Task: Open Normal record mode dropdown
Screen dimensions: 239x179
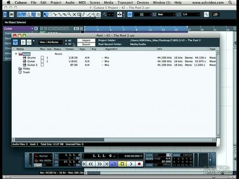Action: 43,156
